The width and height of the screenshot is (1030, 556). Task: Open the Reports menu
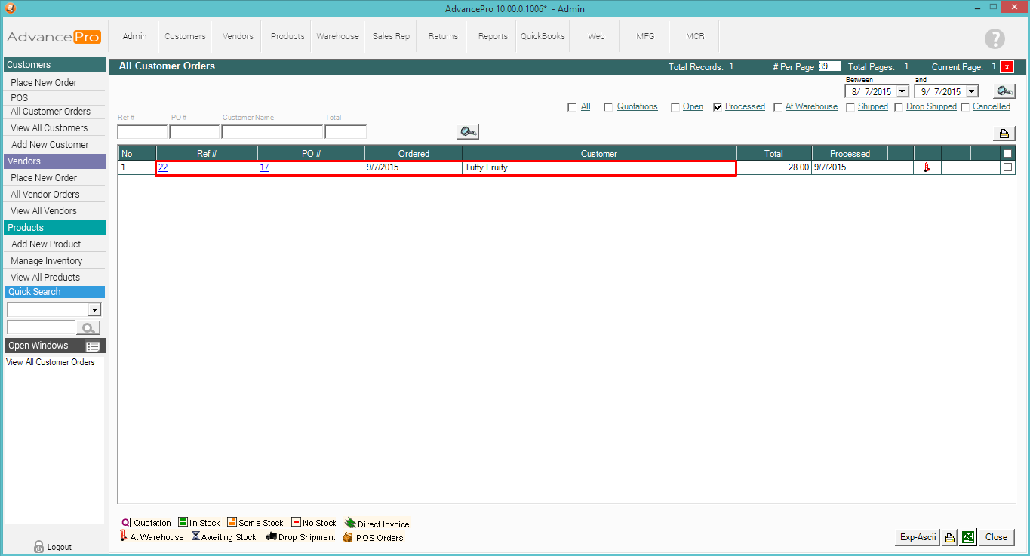click(493, 36)
